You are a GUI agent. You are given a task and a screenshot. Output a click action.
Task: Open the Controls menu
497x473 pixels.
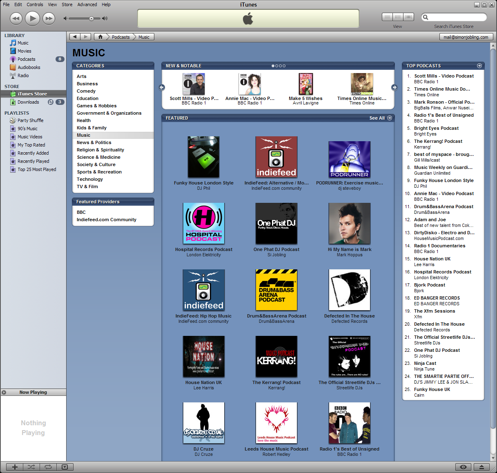(x=35, y=4)
